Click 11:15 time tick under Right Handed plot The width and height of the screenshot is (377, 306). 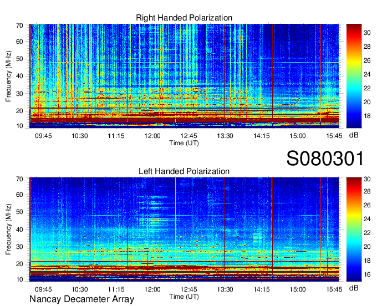tap(116, 136)
